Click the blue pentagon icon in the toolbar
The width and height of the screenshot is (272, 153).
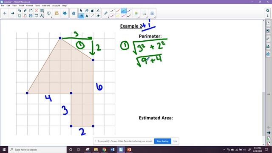(x=74, y=13)
